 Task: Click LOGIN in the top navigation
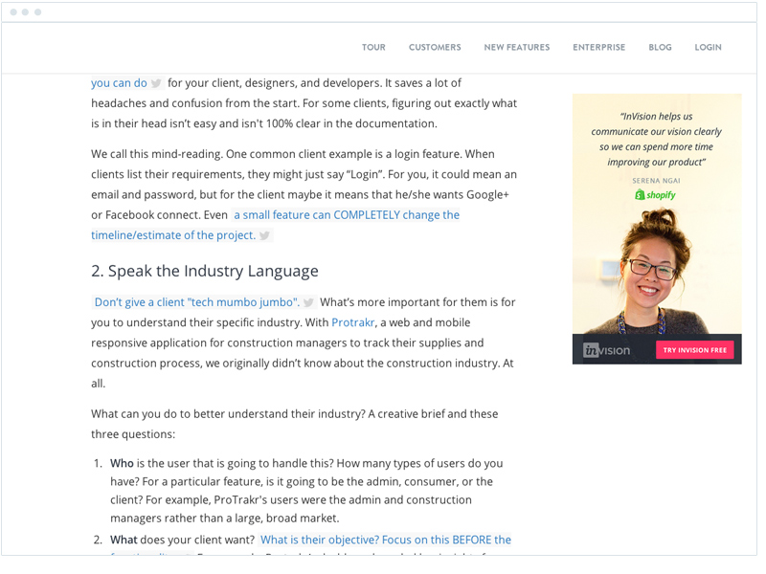coord(708,47)
